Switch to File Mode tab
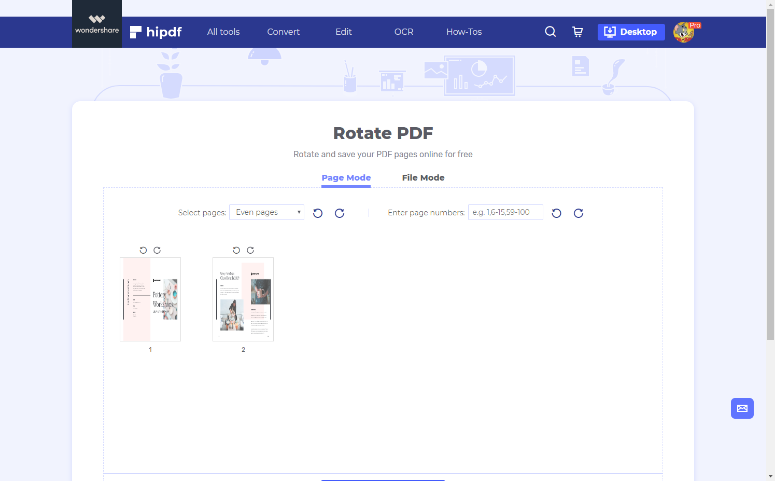 423,178
